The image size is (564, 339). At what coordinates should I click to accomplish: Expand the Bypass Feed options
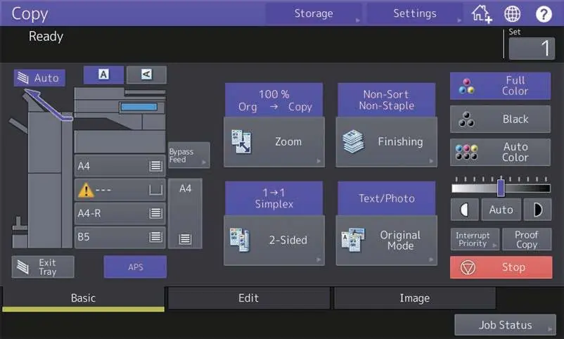point(189,155)
